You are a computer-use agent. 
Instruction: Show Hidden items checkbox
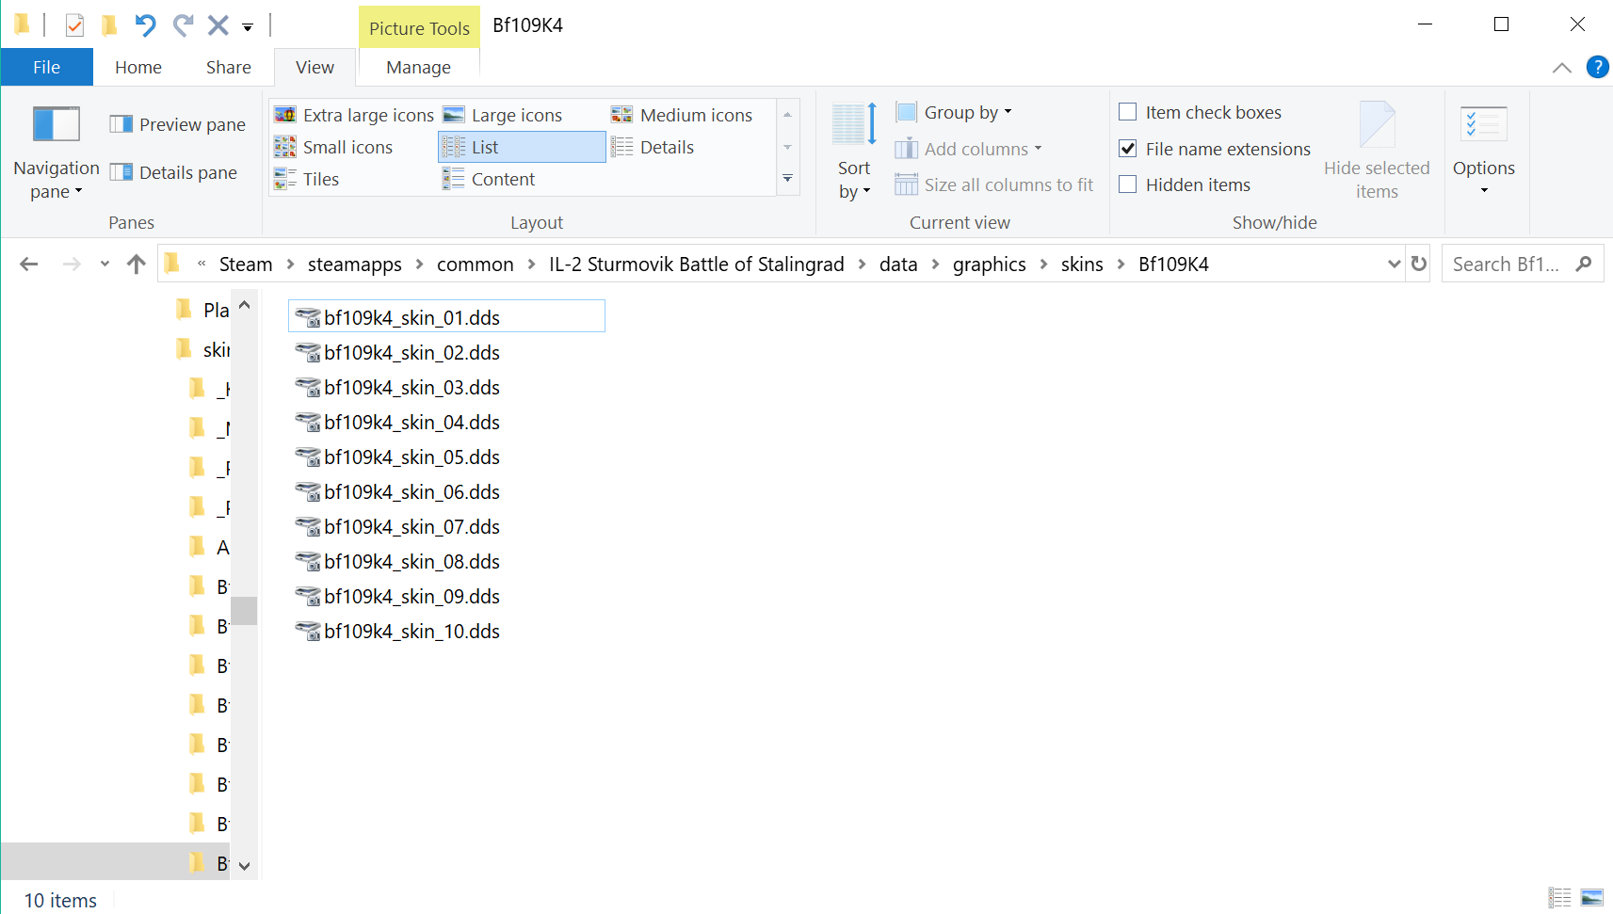pyautogui.click(x=1128, y=184)
